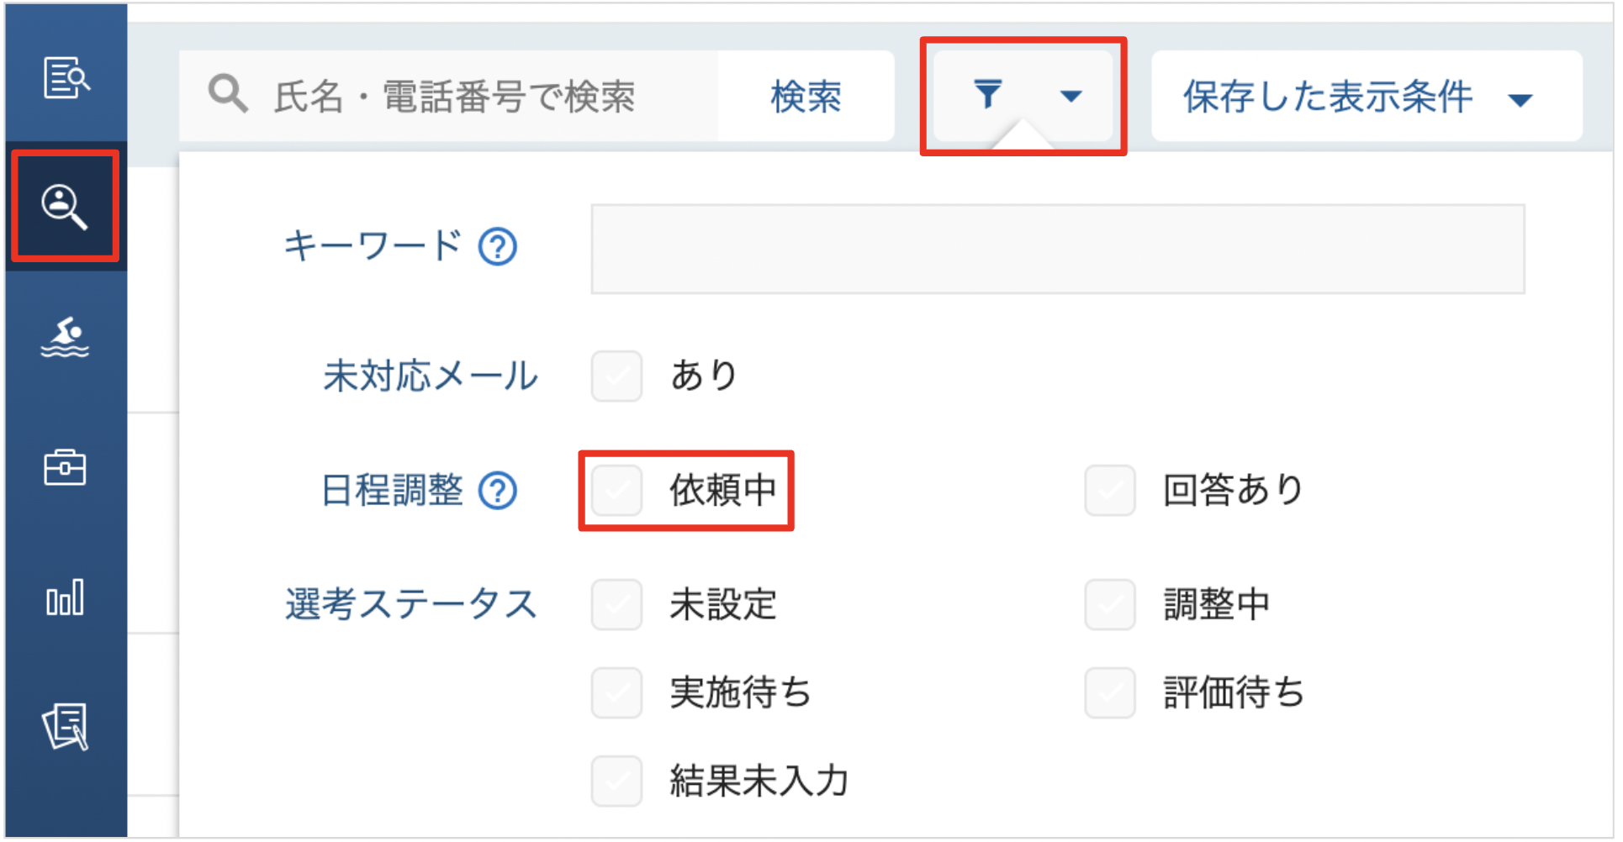Image resolution: width=1623 pixels, height=842 pixels.
Task: Tick the 調整中 status checkbox
Action: coord(1110,605)
